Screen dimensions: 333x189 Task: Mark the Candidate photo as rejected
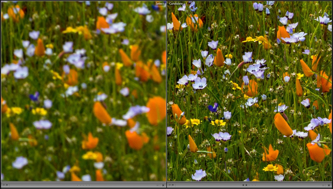(173, 185)
